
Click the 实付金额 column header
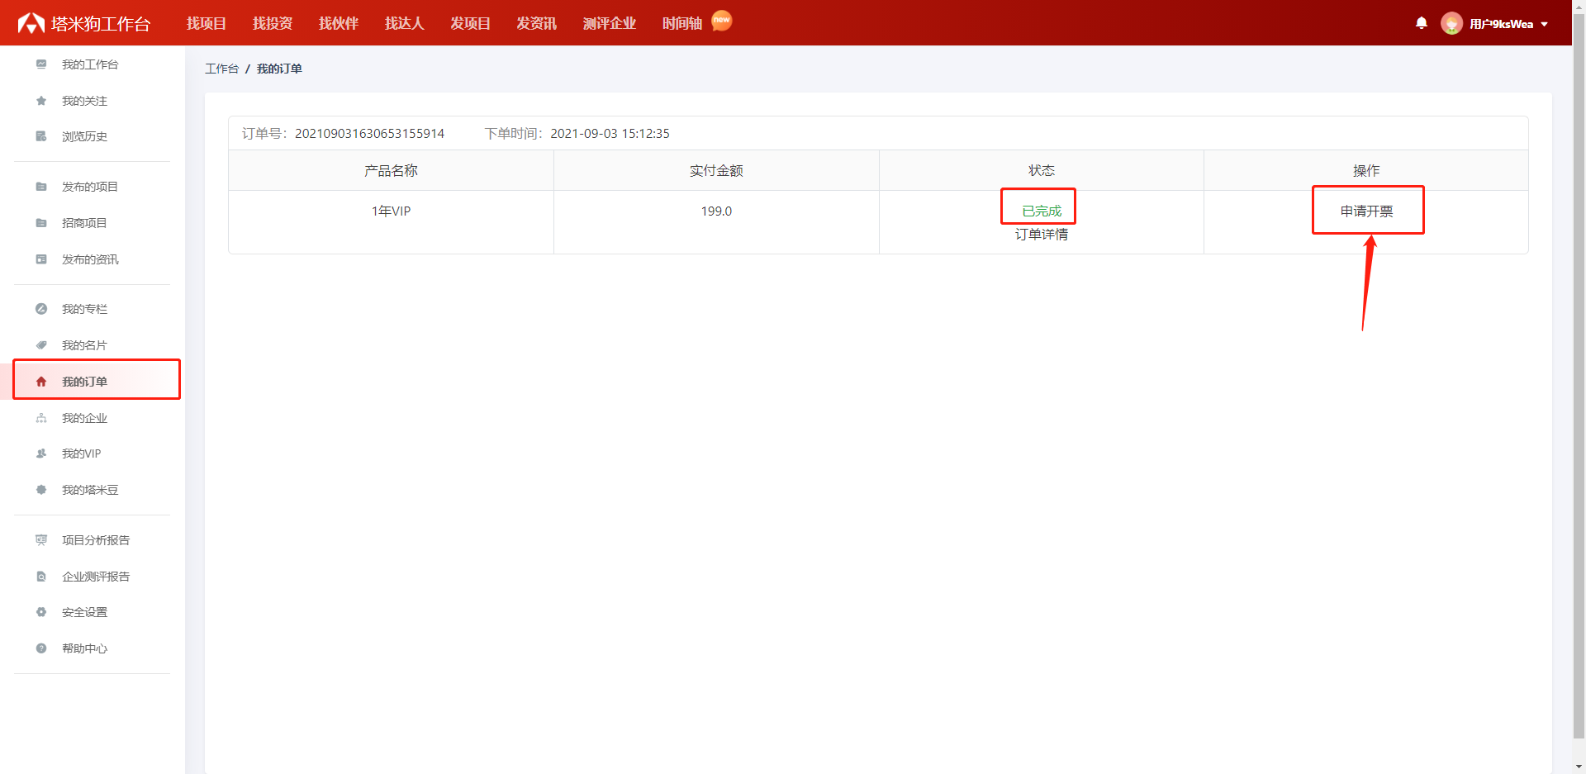(716, 171)
